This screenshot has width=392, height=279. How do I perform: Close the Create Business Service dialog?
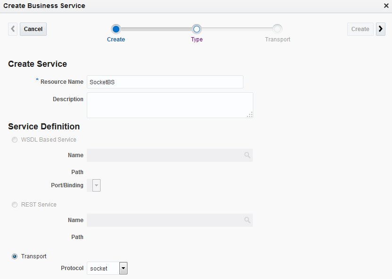point(386,6)
